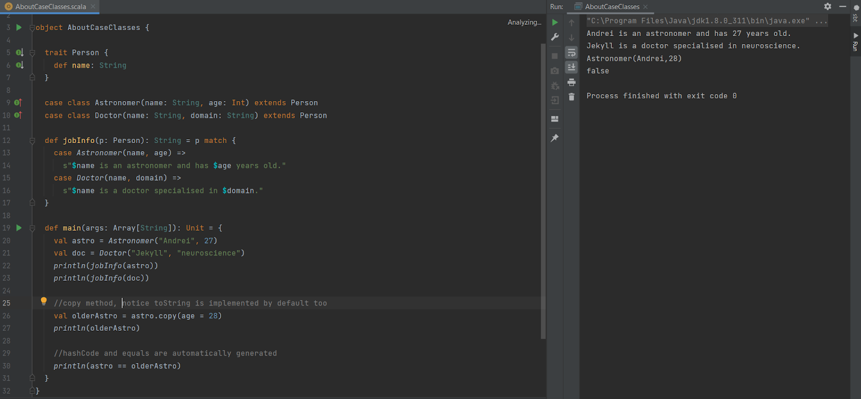This screenshot has width=861, height=399.
Task: Click 'Process finished with exit code 0'
Action: (x=661, y=96)
